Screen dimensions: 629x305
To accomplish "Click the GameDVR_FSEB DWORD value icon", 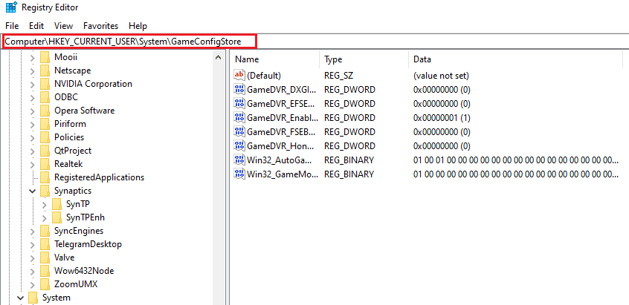I will [239, 131].
